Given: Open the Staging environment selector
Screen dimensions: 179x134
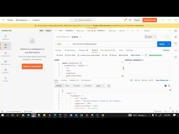Looking at the screenshot, I should coord(157,31).
